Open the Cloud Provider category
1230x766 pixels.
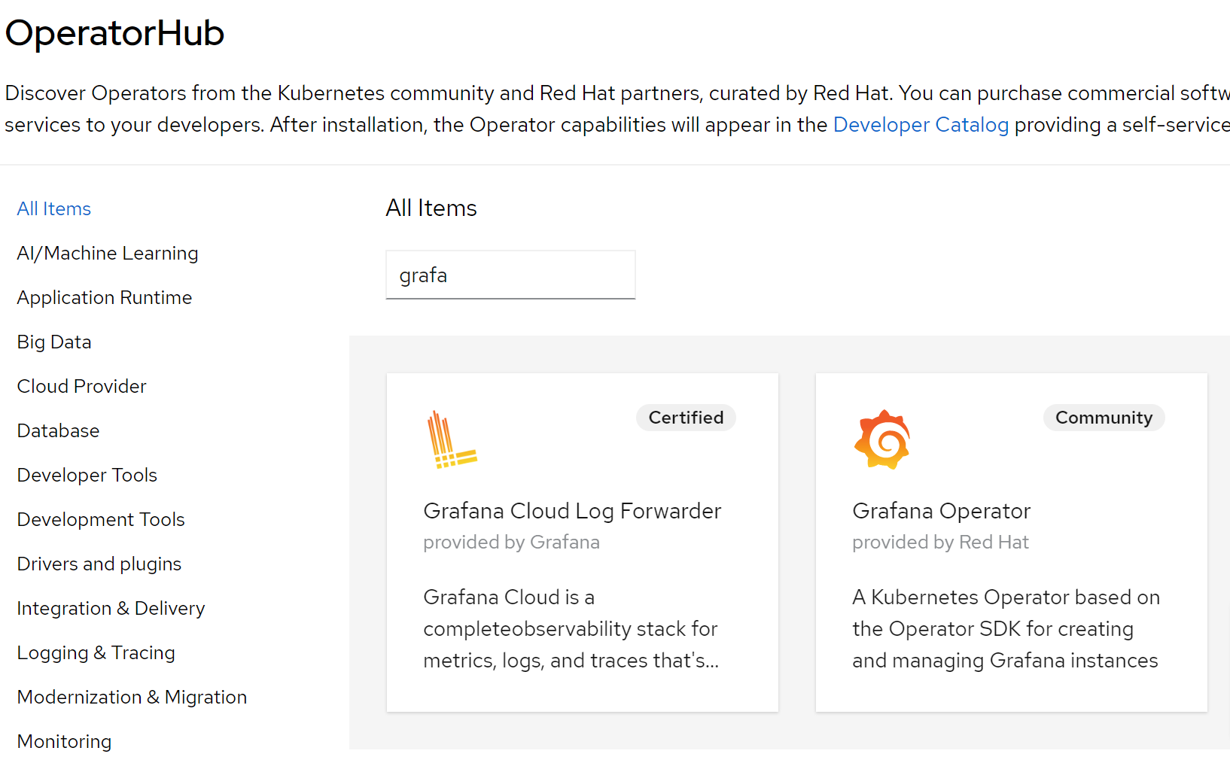tap(82, 387)
